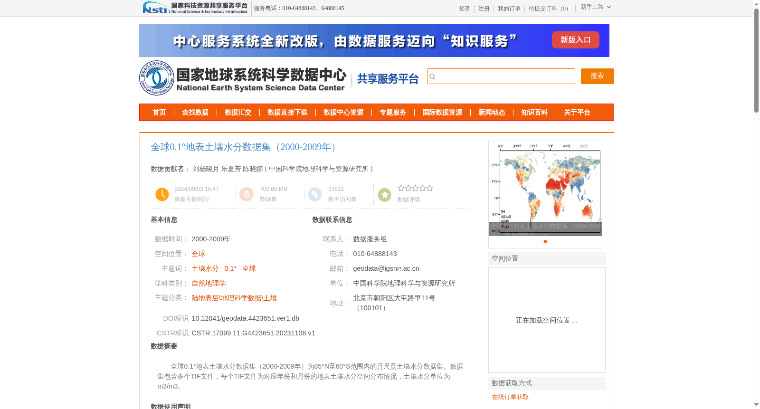Open the 数据汇交 menu
Viewport: 760px width, 409px height.
pos(238,113)
